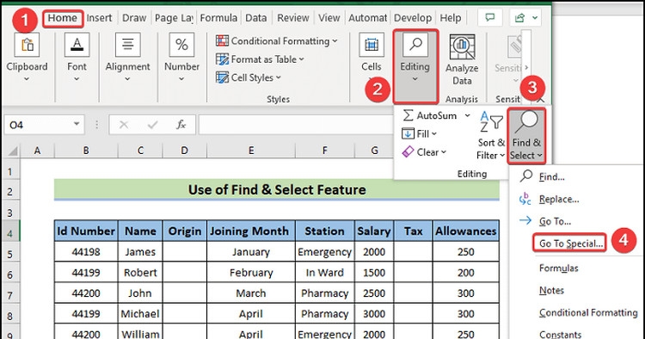The width and height of the screenshot is (645, 339).
Task: Click the Share icon button
Action: pos(520,18)
